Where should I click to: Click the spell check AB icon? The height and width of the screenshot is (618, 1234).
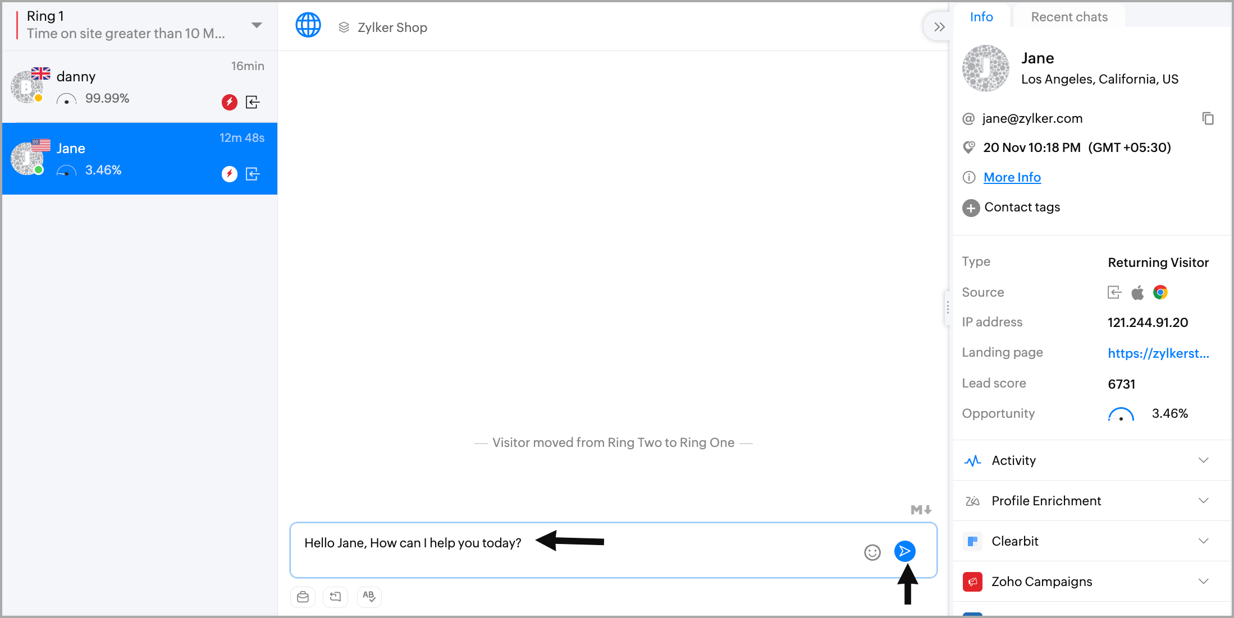point(369,597)
